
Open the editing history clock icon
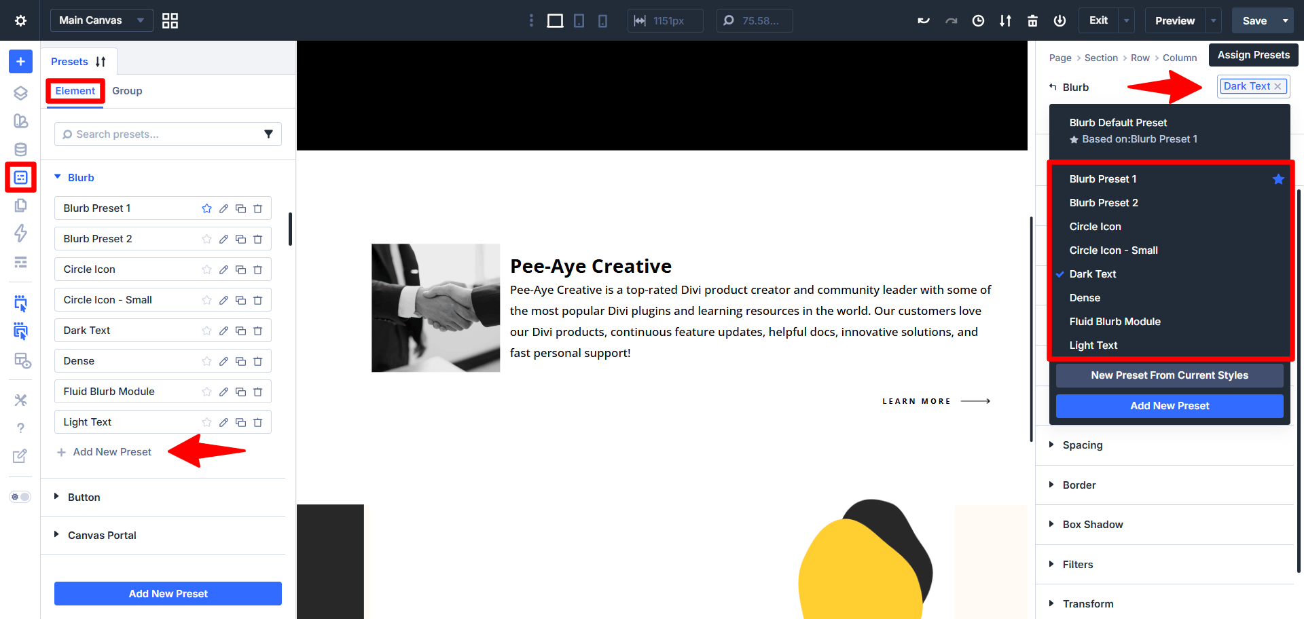click(x=978, y=20)
